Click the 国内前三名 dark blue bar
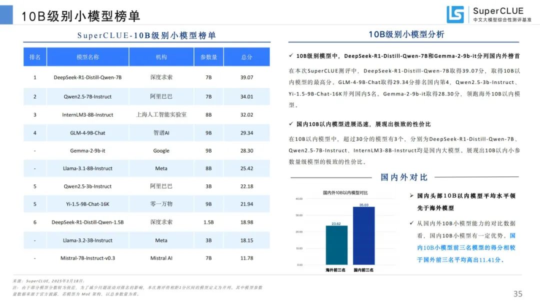 pyautogui.click(x=363, y=236)
